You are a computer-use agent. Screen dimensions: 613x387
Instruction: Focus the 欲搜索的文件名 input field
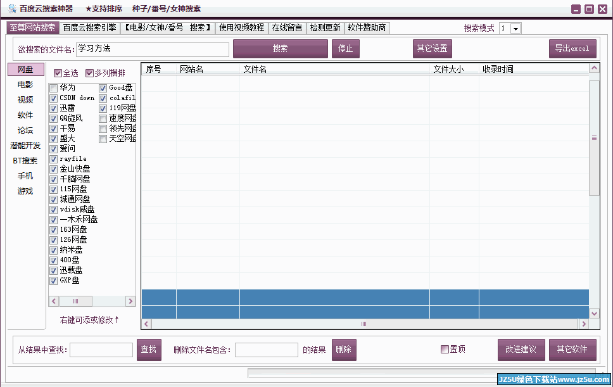(x=153, y=49)
